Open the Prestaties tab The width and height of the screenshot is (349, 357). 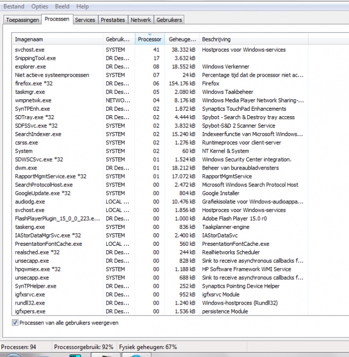(x=113, y=20)
